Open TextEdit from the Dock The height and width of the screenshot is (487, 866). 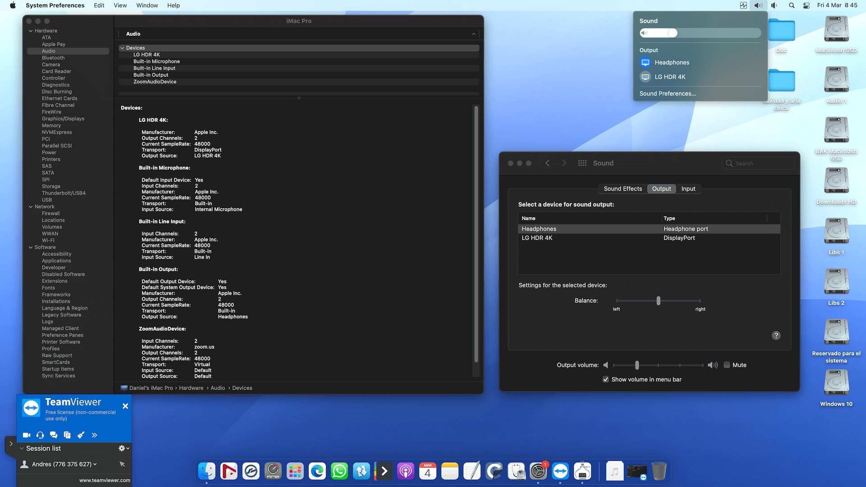472,472
